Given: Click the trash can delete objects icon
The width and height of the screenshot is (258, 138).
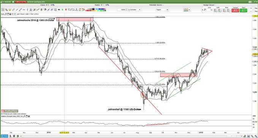Looking at the screenshot, I should pos(41,10).
